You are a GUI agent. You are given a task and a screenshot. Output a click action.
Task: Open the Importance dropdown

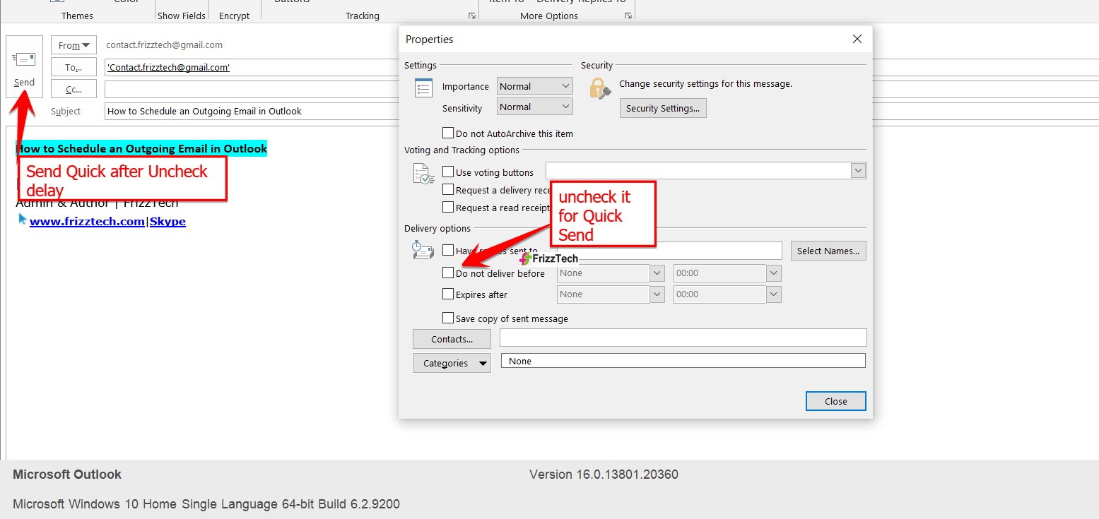(535, 86)
